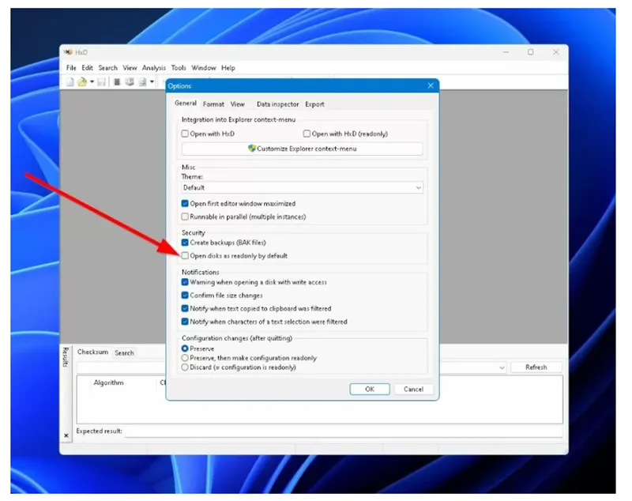This screenshot has height=501, width=632.
Task: Close the results panel with small x
Action: point(66,435)
